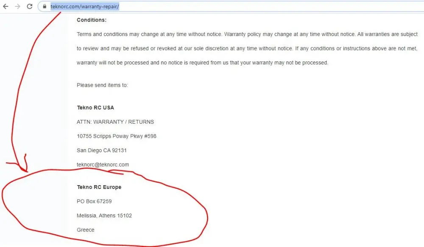Click the "10755 Scripps Poway Pkwy #598" address
This screenshot has height=247, width=424.
click(x=117, y=136)
